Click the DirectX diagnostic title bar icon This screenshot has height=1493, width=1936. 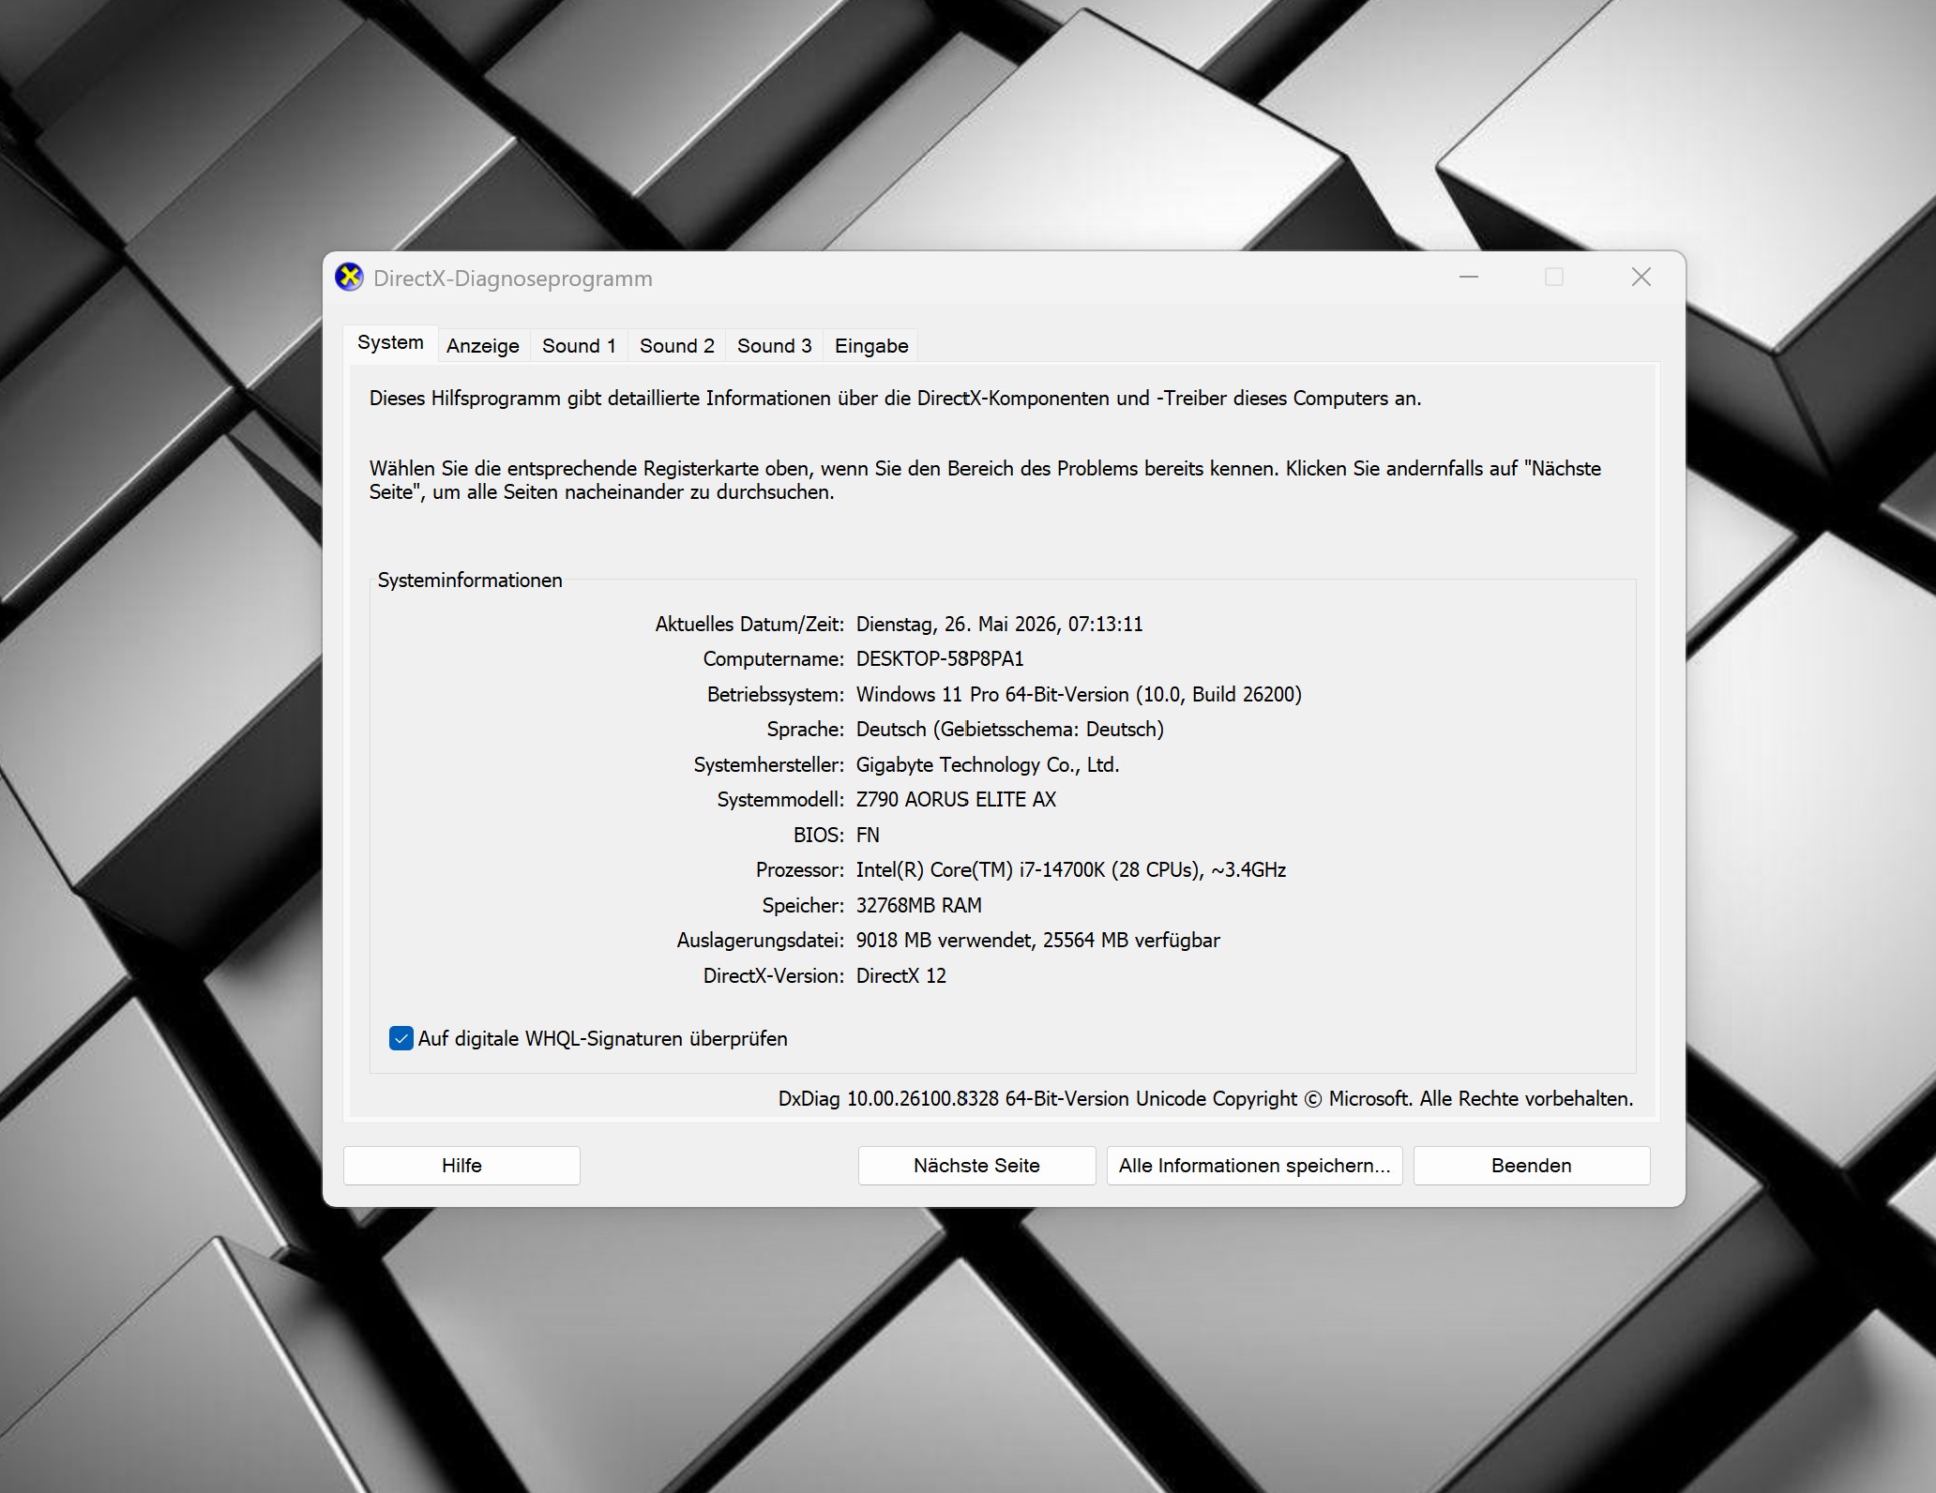(349, 278)
